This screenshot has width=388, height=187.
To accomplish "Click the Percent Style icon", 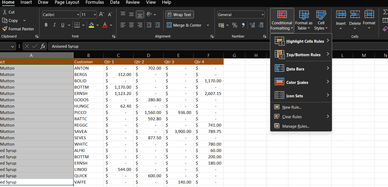I will pos(234,25).
